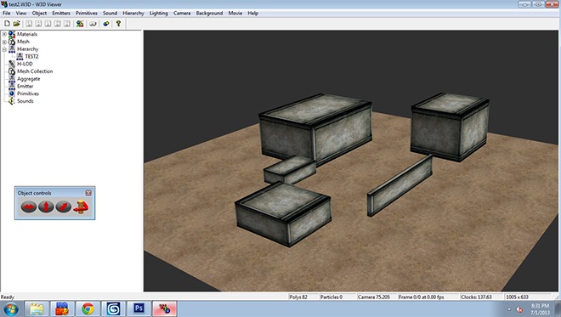
Task: Close the Object controls panel
Action: tap(88, 193)
